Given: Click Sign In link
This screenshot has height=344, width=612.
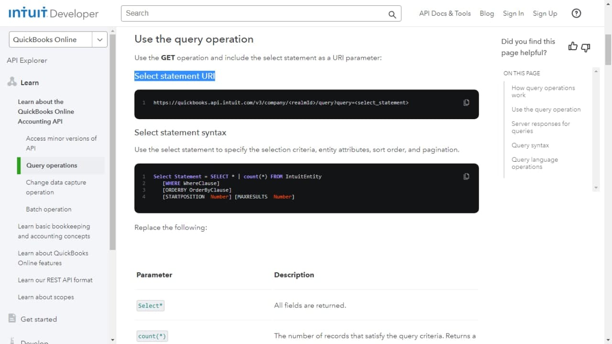Looking at the screenshot, I should (514, 13).
